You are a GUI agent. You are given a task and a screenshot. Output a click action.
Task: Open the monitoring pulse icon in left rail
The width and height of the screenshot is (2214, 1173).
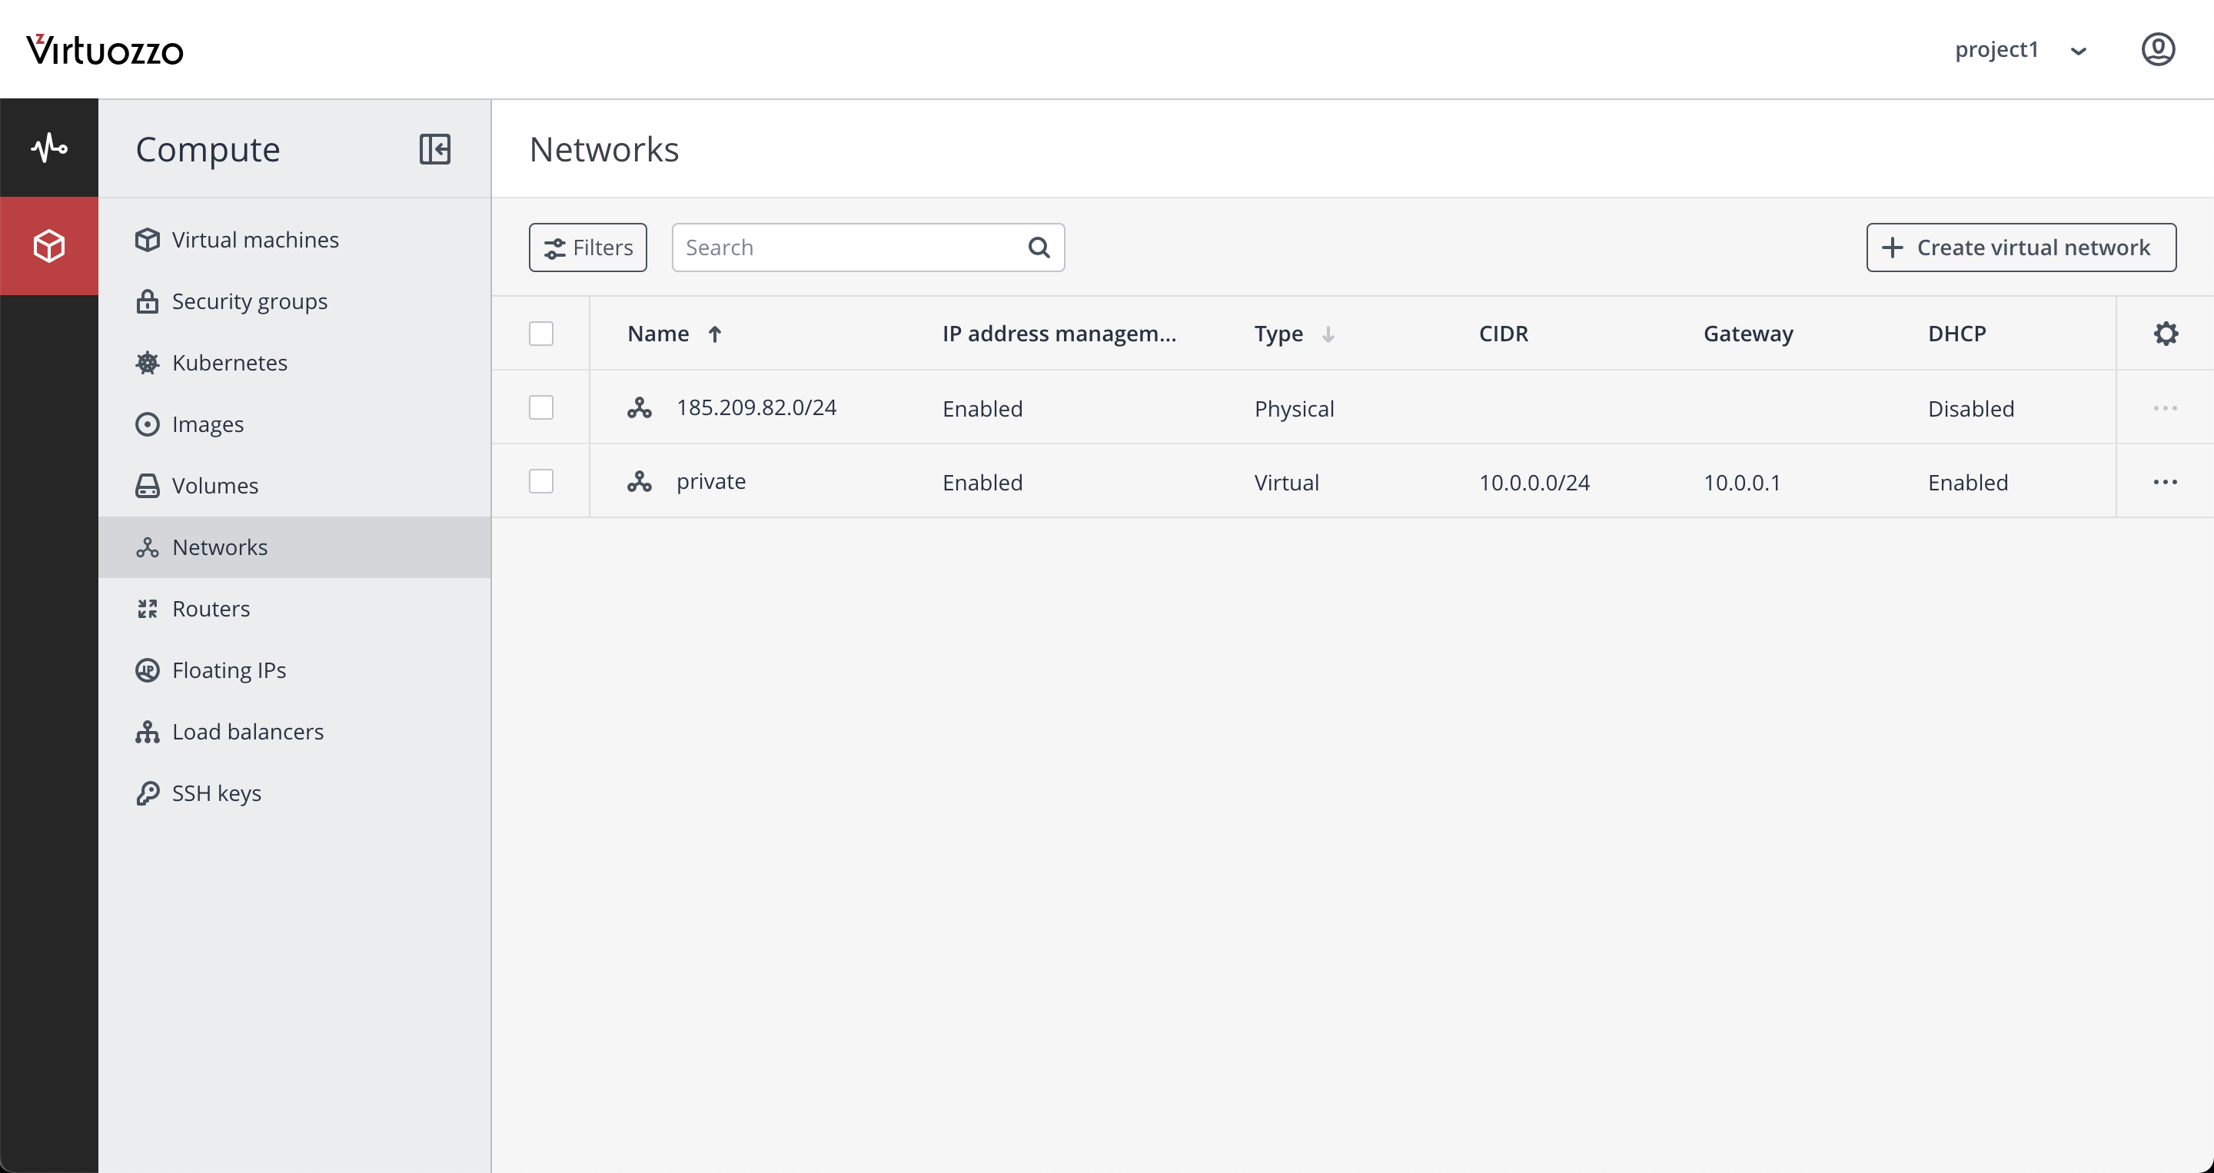coord(49,148)
